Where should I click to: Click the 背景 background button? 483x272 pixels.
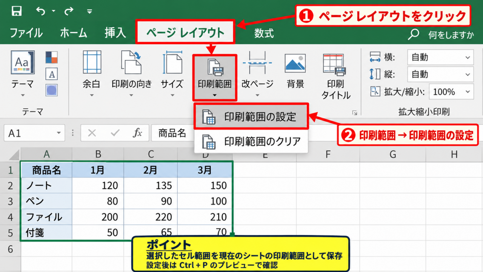[295, 72]
